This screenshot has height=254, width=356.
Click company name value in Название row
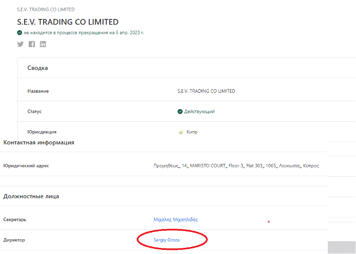tap(206, 91)
